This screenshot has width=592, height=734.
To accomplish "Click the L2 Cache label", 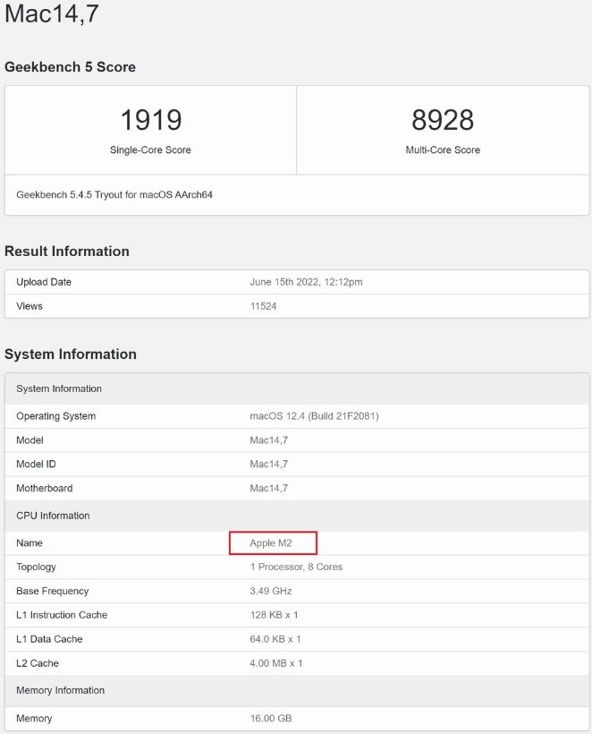I will point(38,663).
